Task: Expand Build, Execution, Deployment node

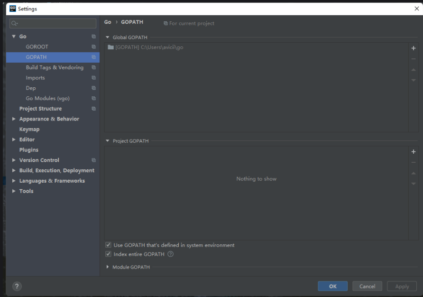Action: click(x=14, y=170)
